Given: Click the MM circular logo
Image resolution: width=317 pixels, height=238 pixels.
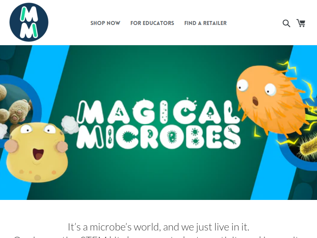Looking at the screenshot, I should tap(29, 22).
